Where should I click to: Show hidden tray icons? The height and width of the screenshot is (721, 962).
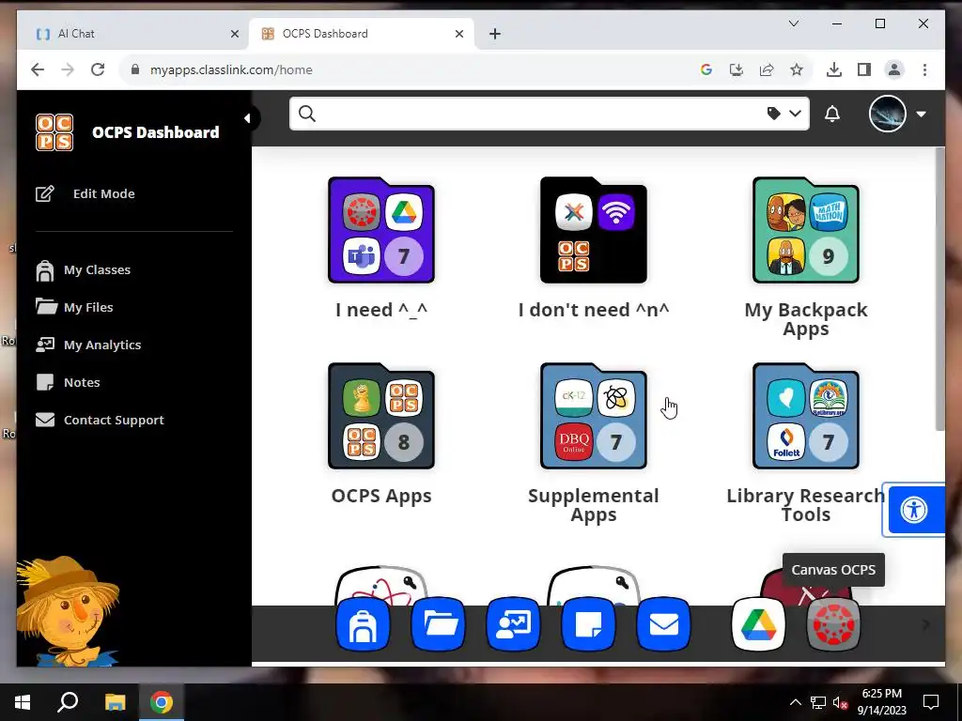pyautogui.click(x=795, y=702)
